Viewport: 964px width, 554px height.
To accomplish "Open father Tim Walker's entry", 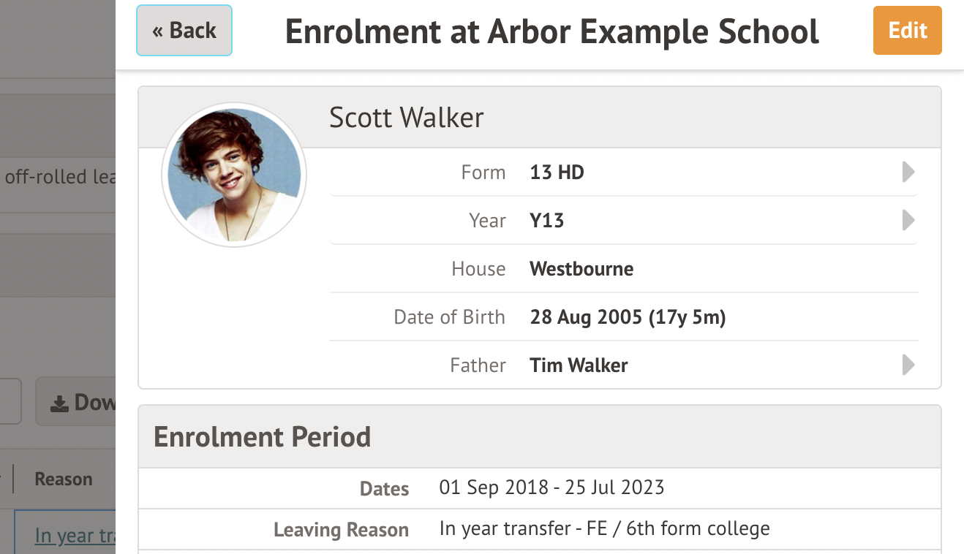I will 579,365.
